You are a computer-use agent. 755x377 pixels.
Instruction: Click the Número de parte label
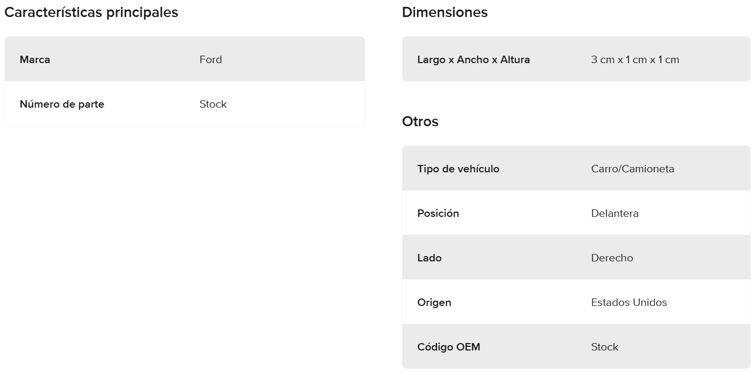tap(62, 104)
